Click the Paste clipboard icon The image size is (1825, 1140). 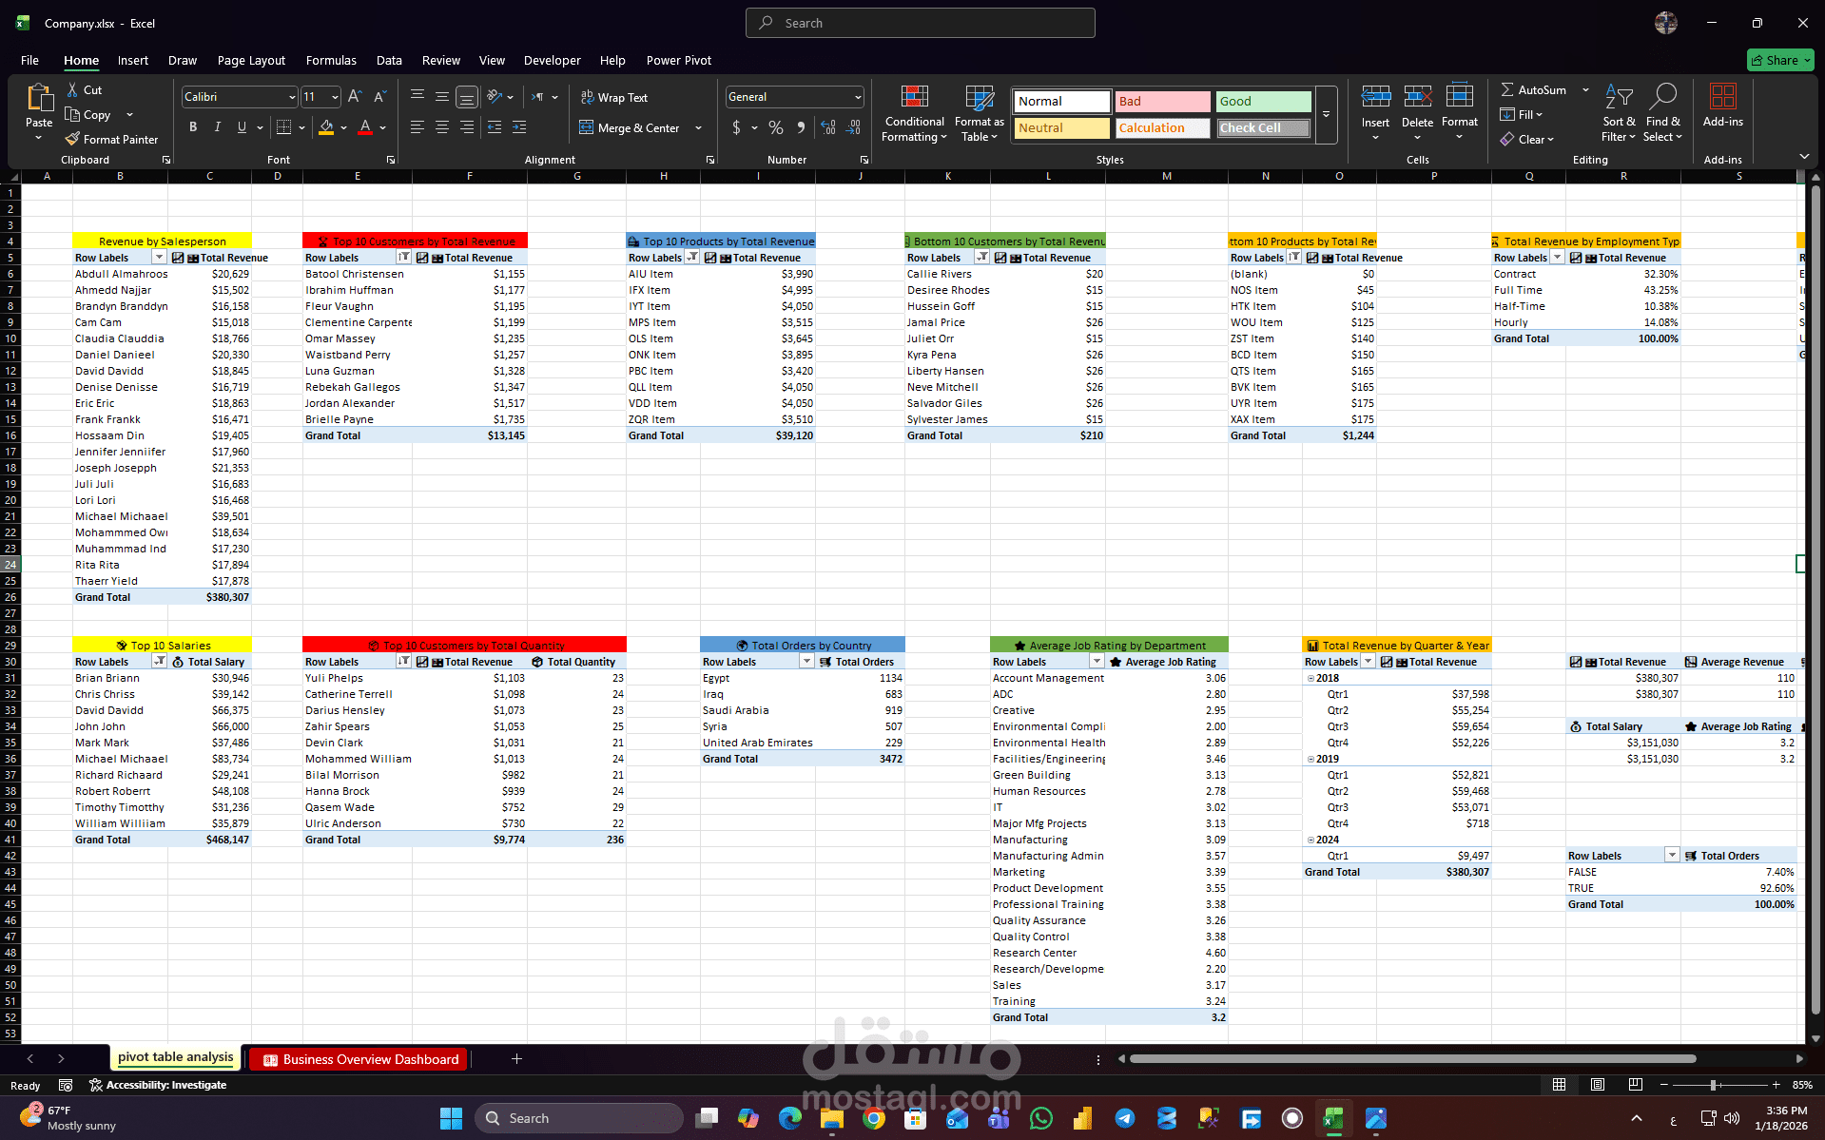point(39,99)
